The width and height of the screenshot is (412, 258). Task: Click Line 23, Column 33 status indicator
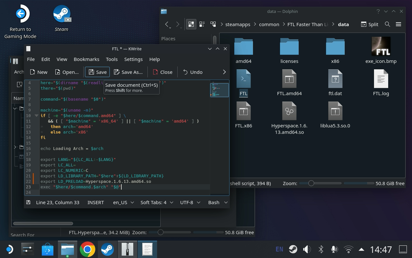click(x=58, y=202)
